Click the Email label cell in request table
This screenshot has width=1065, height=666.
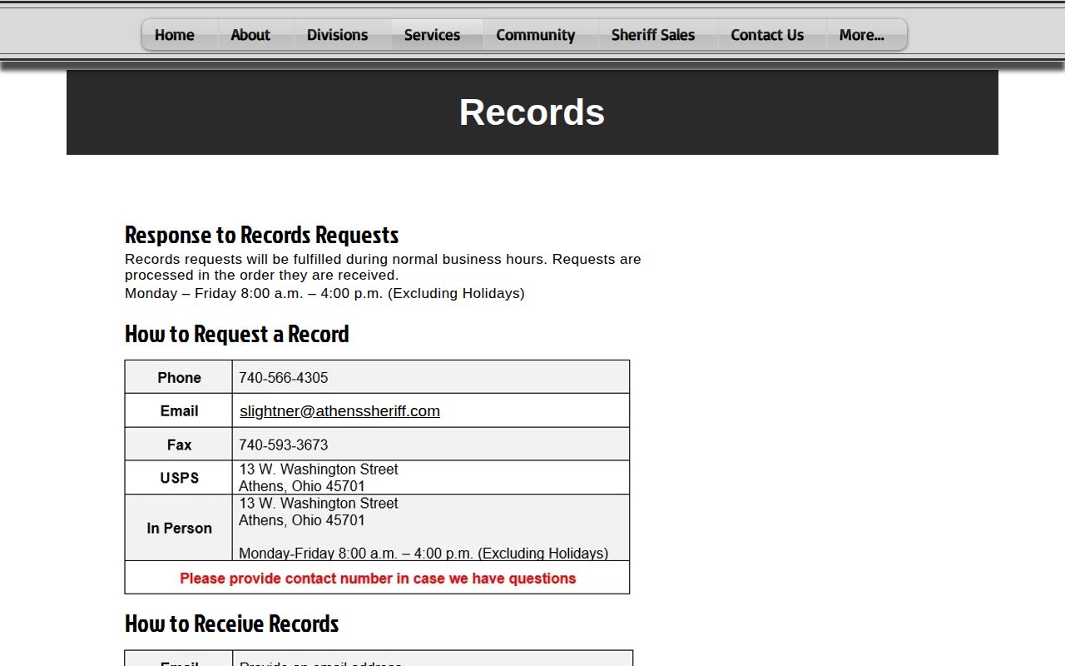(x=179, y=410)
